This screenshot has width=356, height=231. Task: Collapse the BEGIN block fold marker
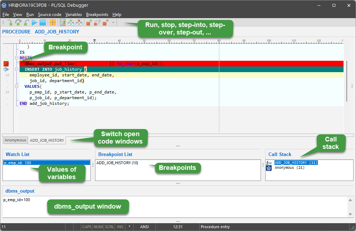[x=16, y=58]
